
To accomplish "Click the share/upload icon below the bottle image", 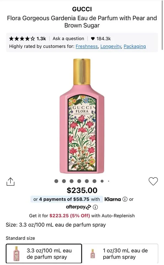I will coord(10,181).
